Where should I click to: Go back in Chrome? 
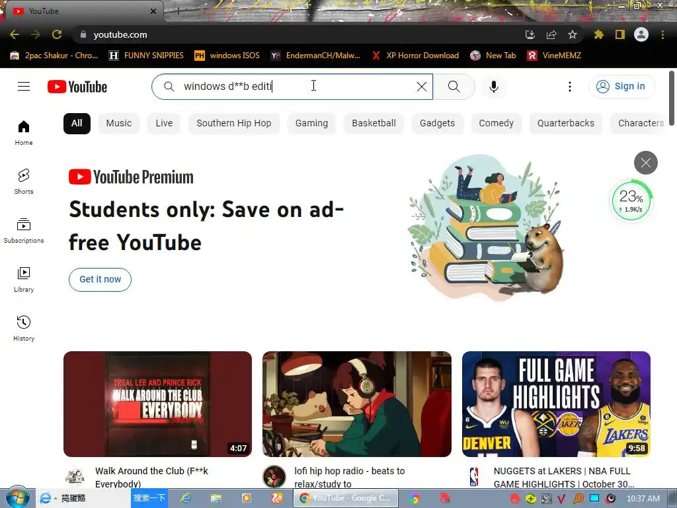coord(15,34)
